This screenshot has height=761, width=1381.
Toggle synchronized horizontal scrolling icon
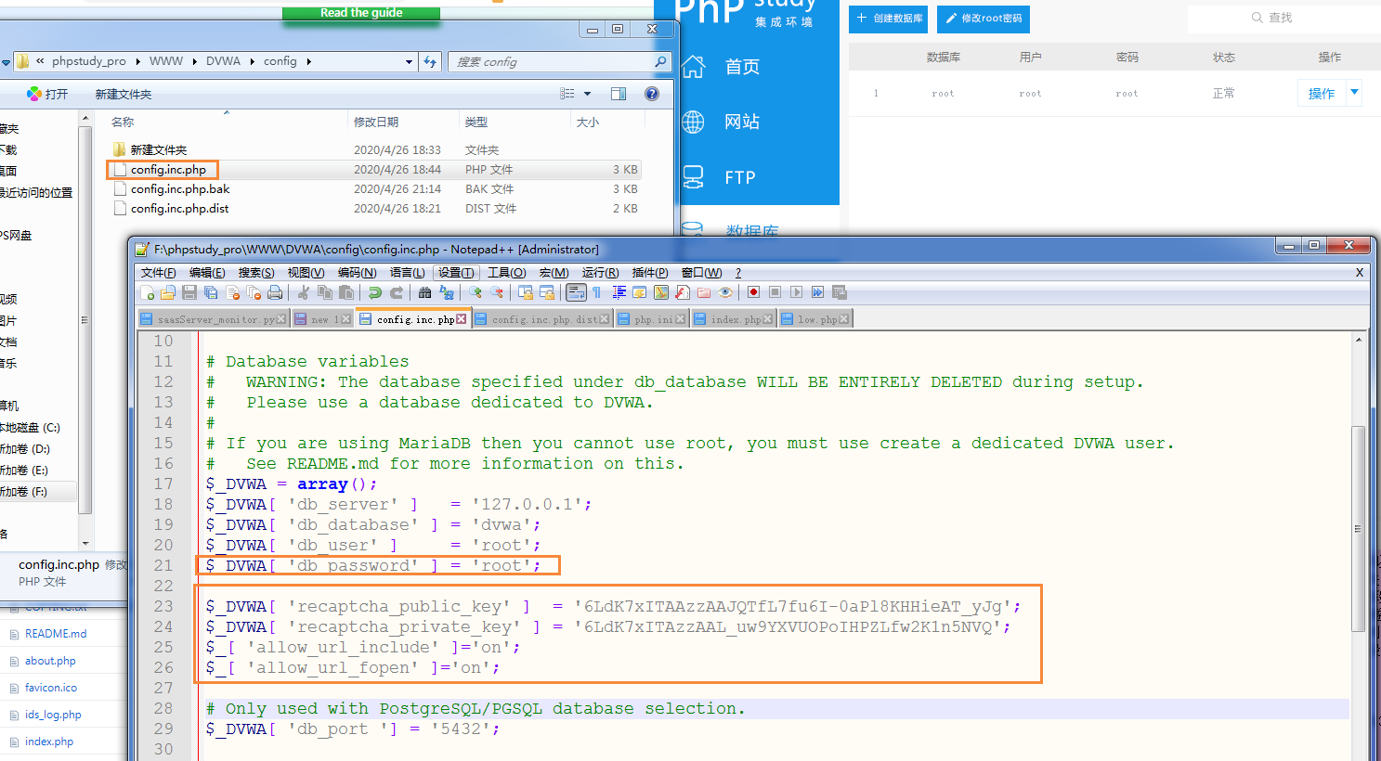pos(546,292)
